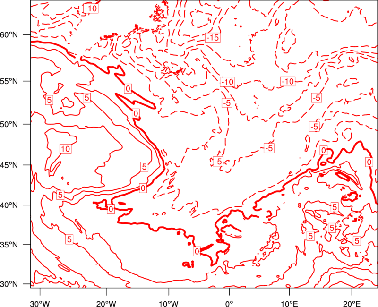Click the -15 contour value label
The image size is (378, 307).
213,38
